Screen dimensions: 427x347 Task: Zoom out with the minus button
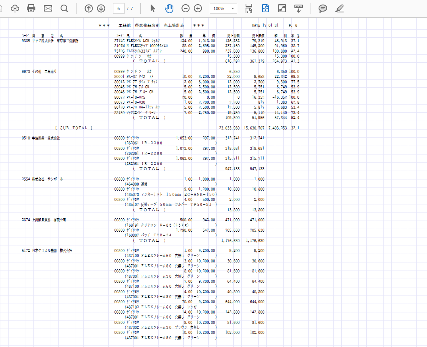point(186,8)
